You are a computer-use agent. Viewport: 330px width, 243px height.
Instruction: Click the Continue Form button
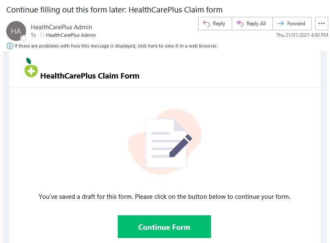tap(164, 226)
